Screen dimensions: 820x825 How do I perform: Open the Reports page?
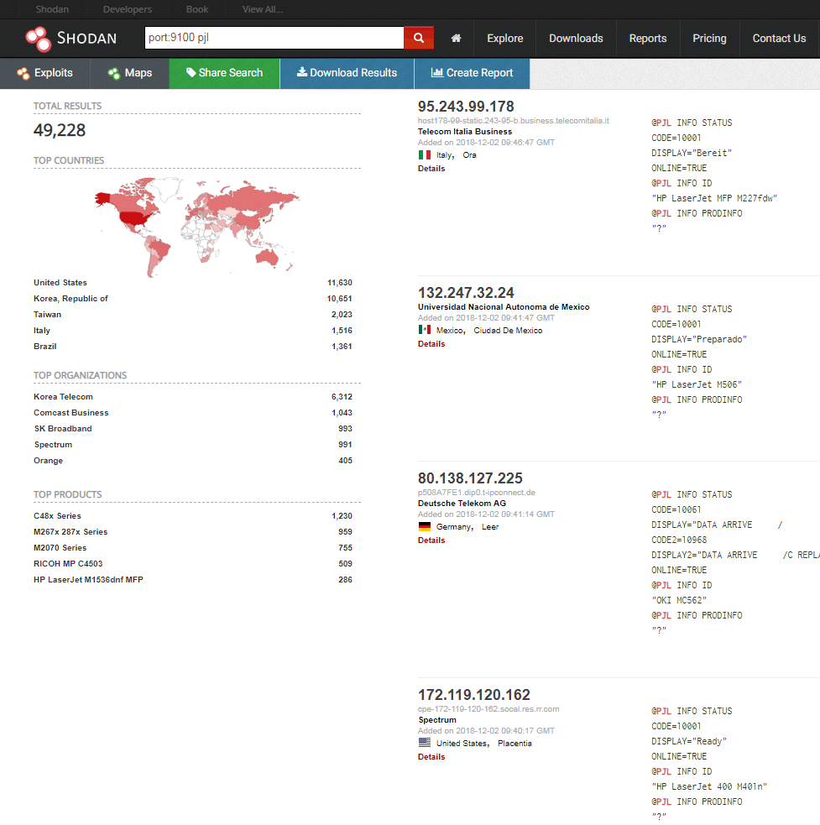point(648,39)
